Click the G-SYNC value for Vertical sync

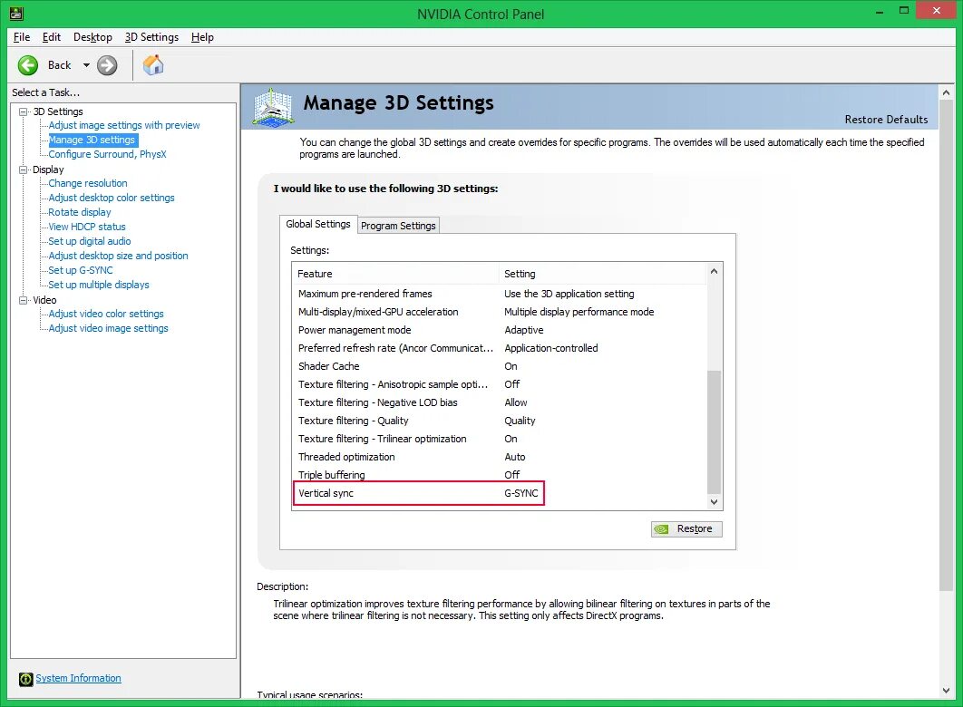520,493
